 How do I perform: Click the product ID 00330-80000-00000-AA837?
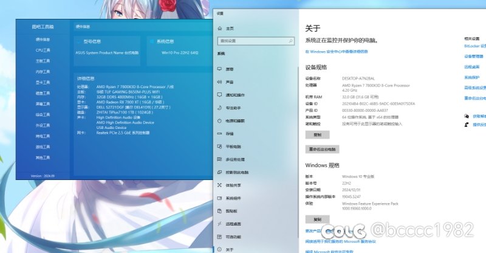point(365,110)
